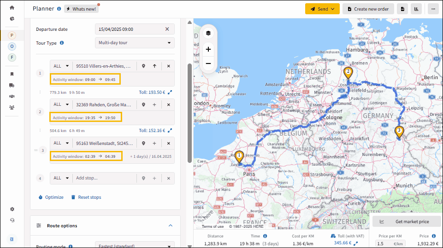443x248 pixels.
Task: Click map pin icon for Rahden stop
Action: click(143, 104)
